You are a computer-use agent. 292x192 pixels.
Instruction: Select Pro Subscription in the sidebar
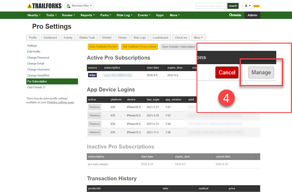point(52,81)
